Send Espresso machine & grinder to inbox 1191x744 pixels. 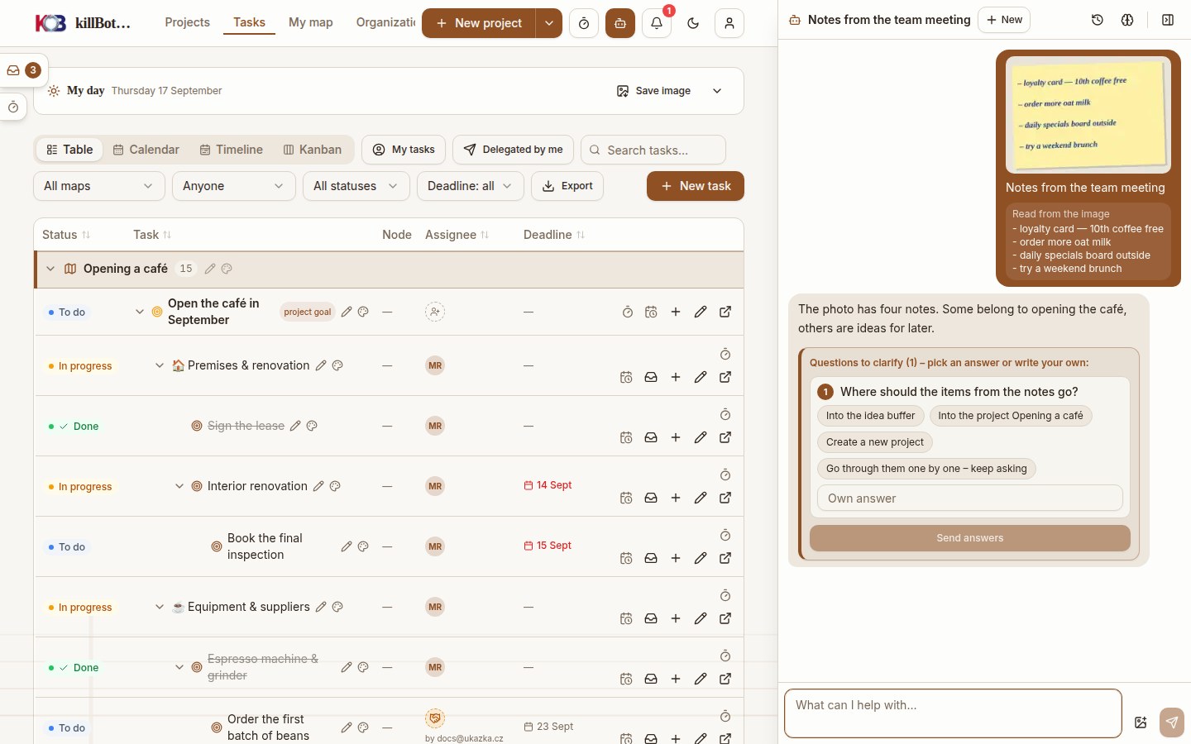click(651, 679)
